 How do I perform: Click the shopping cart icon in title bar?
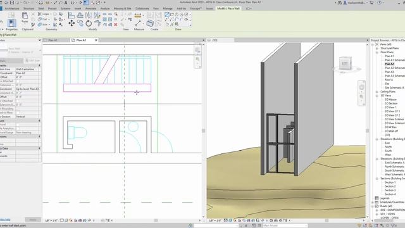[x=371, y=3]
